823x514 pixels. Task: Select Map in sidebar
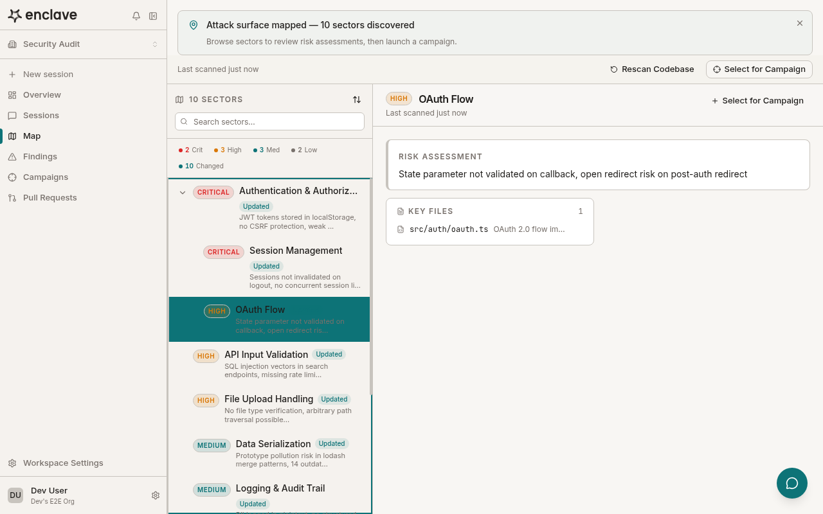[x=83, y=136]
